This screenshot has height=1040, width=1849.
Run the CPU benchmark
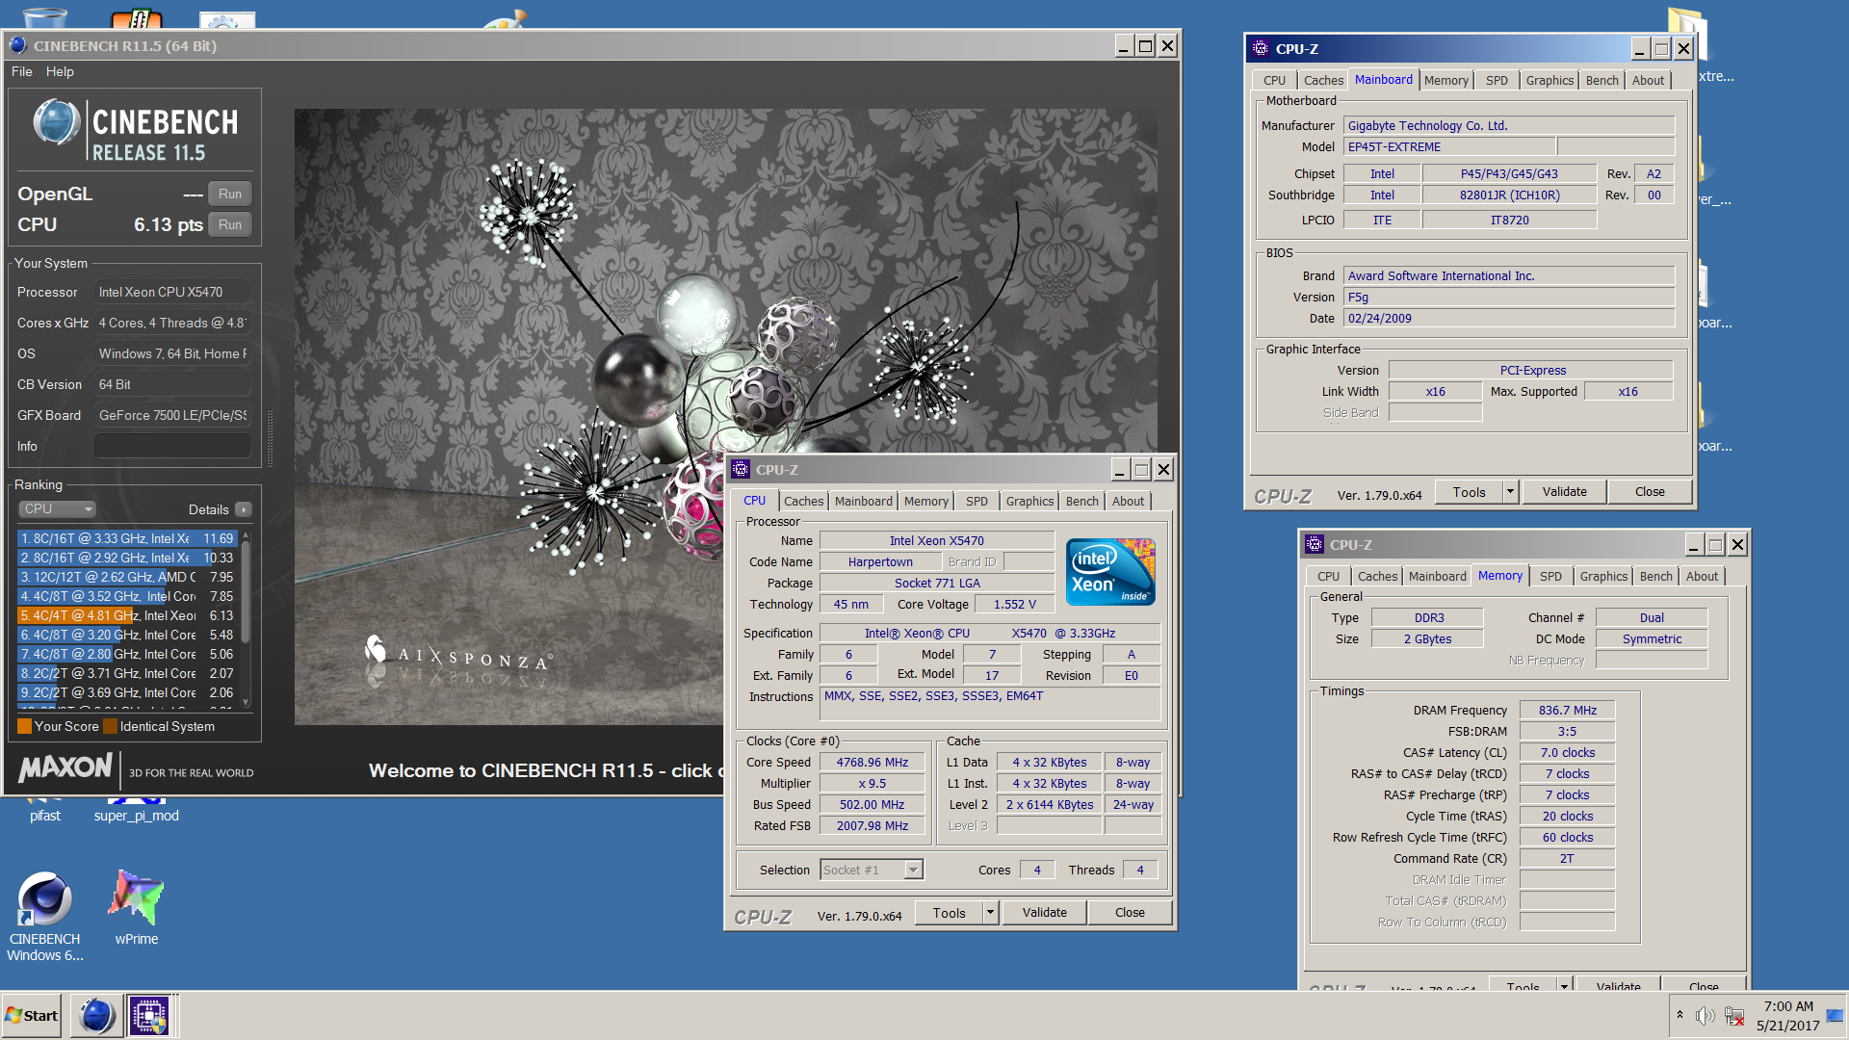230,224
